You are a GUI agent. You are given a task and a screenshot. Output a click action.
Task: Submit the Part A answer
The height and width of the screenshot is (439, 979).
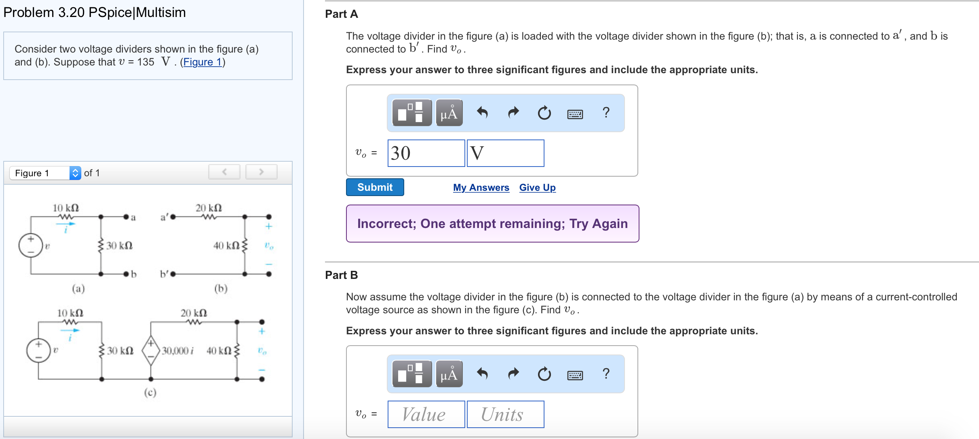click(x=374, y=187)
